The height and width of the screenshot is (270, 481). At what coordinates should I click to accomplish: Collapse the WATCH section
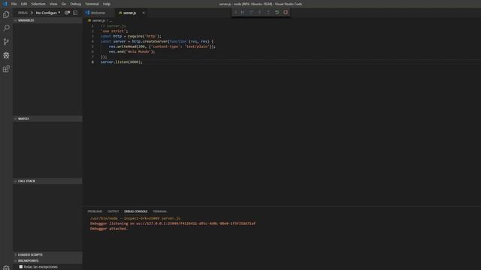point(47,118)
